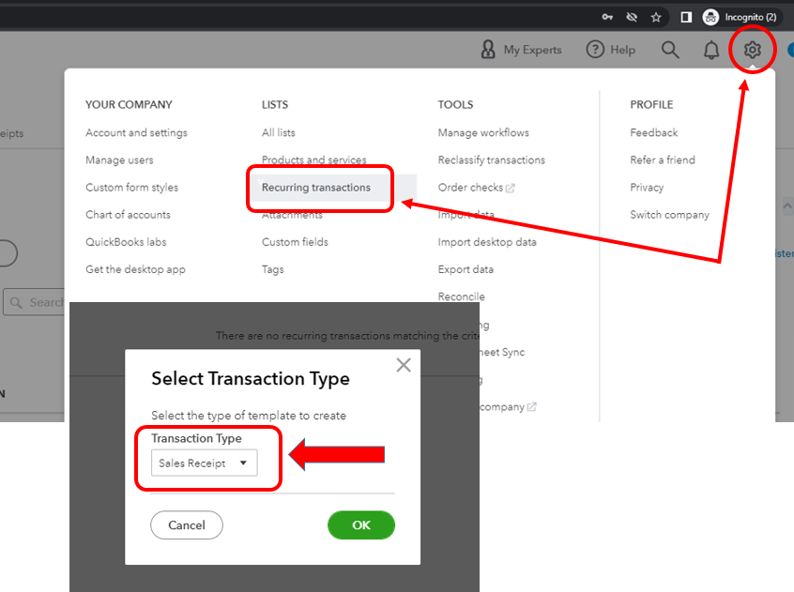794x592 pixels.
Task: Click the Feedback link
Action: pyautogui.click(x=653, y=132)
